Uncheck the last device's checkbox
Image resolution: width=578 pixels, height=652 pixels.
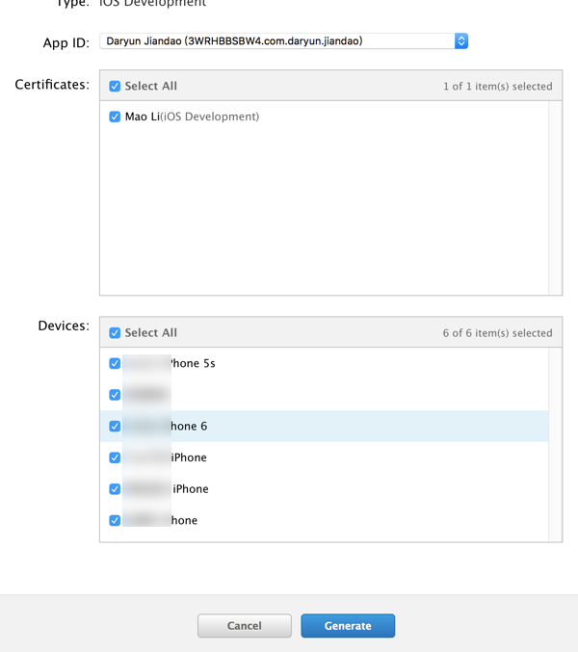coord(115,520)
